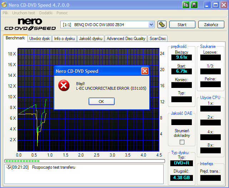This screenshot has width=229, height=188.
Task: Click the CPU usage 4x field
Action: [210, 137]
